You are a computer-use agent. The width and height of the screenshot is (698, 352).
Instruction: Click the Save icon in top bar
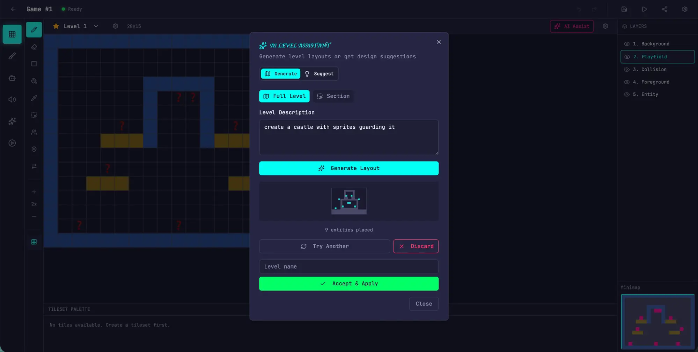[624, 9]
